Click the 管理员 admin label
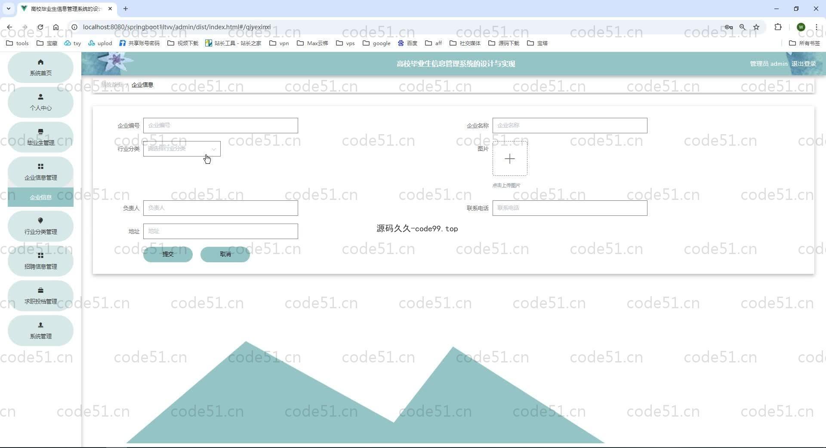The height and width of the screenshot is (448, 826). [769, 64]
